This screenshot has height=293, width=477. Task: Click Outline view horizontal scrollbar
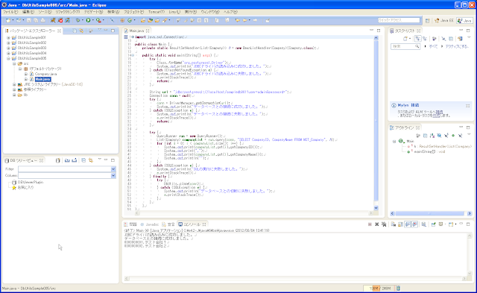(x=430, y=213)
